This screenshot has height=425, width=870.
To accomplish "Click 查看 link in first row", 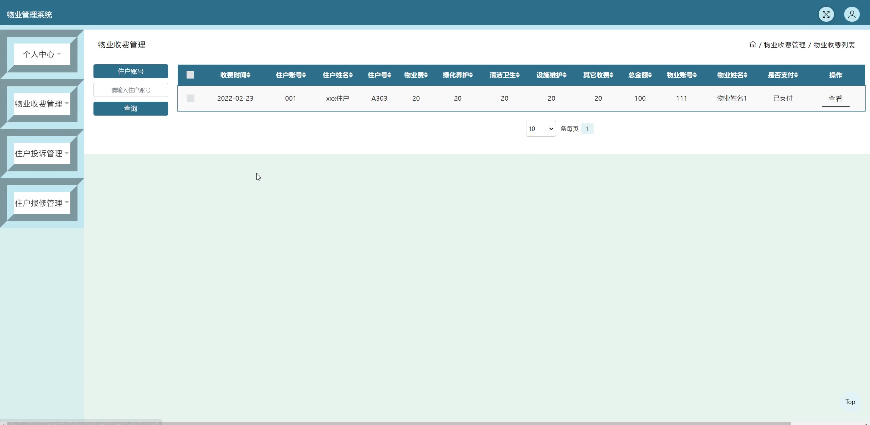I will point(835,99).
